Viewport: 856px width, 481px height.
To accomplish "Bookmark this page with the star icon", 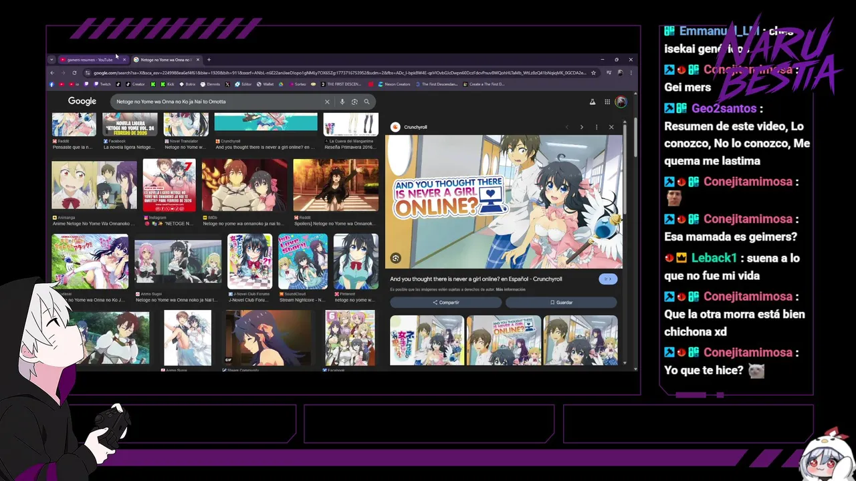I will coord(593,73).
